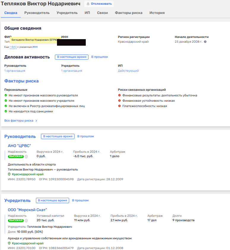Click the green ВЫСОКАЯ badge for АНО ЦРВС
230x250 pixels.
point(16,156)
